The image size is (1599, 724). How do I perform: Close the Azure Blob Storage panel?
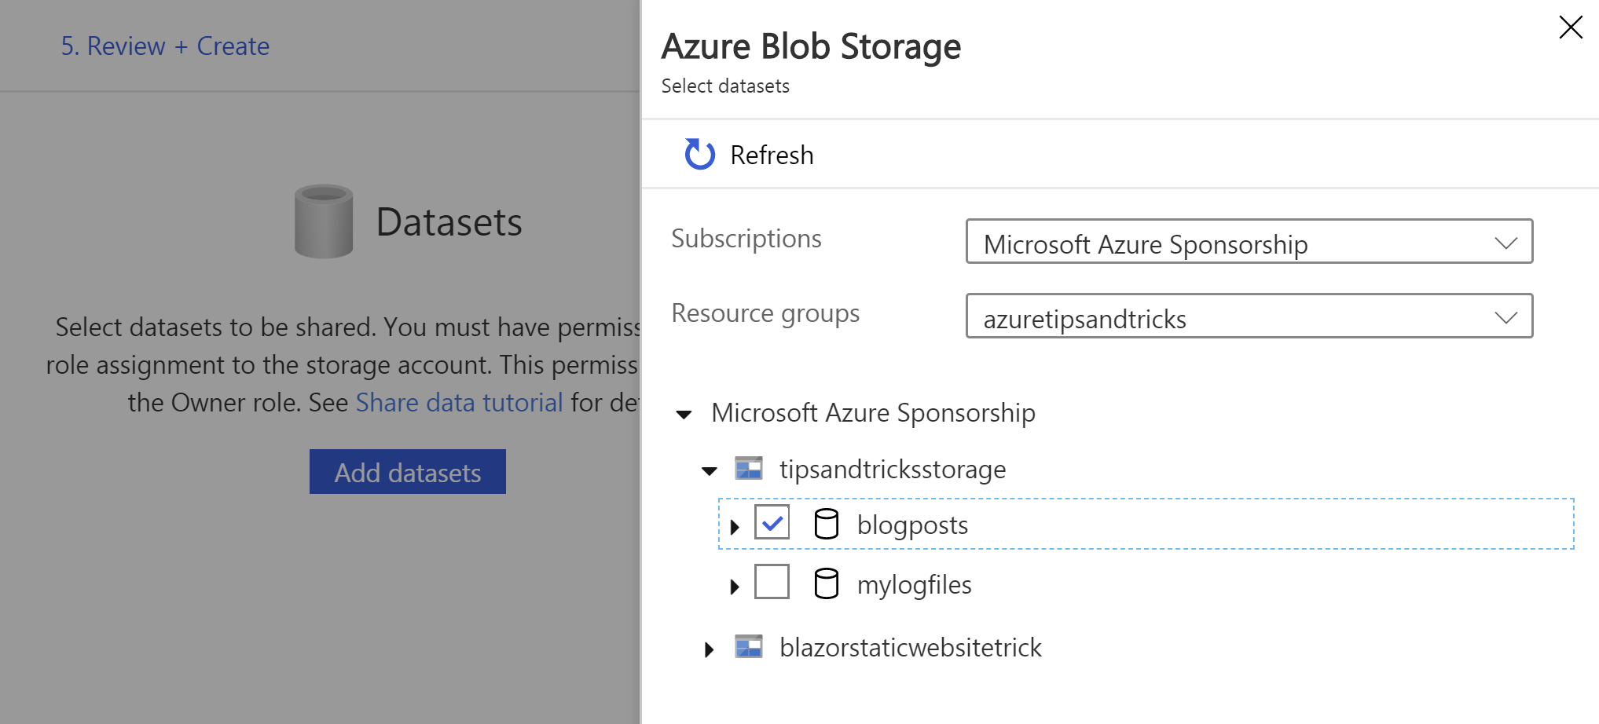coord(1570,27)
